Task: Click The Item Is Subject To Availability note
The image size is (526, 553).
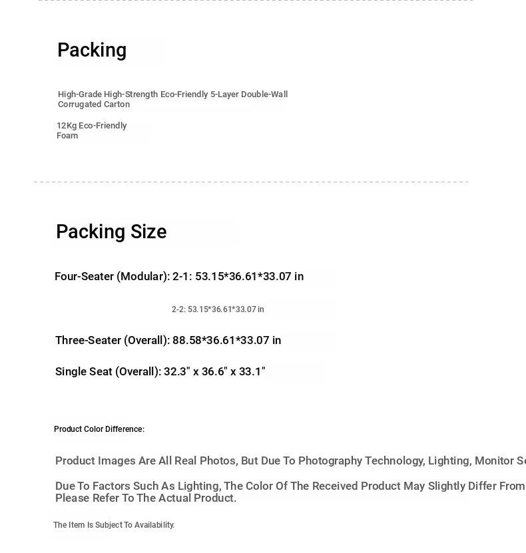Action: coord(114,525)
